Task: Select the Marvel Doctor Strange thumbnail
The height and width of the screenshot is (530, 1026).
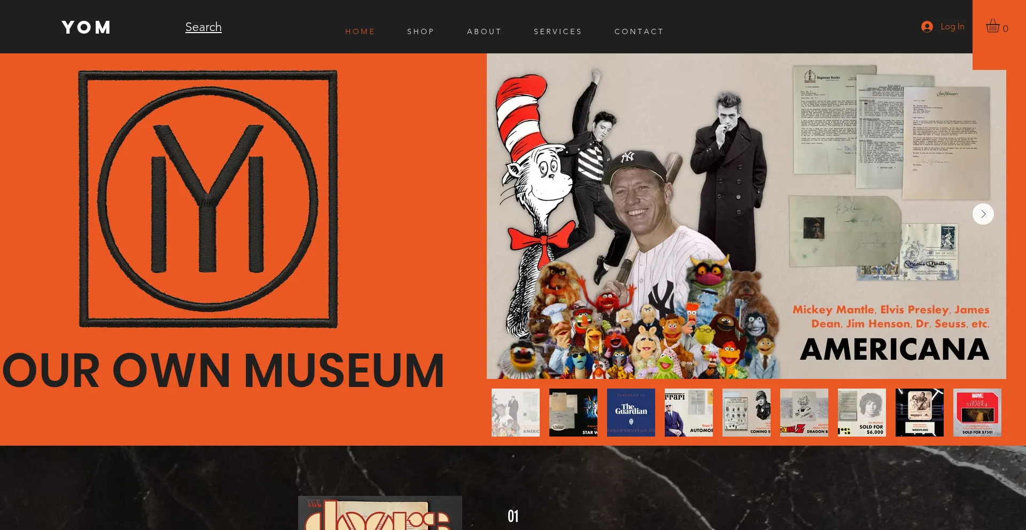Action: (x=977, y=413)
